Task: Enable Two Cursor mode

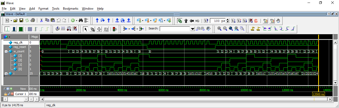Action: [x=106, y=29]
